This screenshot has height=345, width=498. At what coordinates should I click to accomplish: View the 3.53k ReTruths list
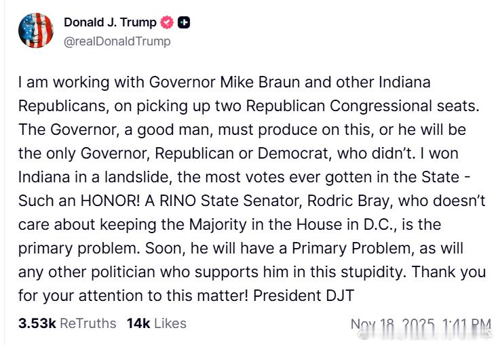(67, 323)
